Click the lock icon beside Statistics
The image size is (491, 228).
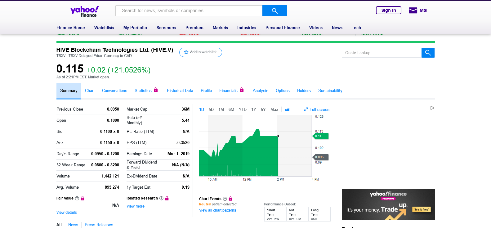click(156, 90)
